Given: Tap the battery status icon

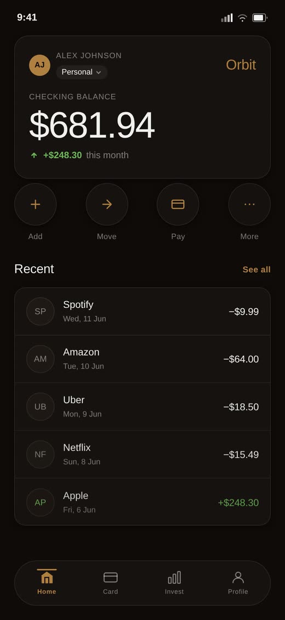Looking at the screenshot, I should (x=260, y=18).
